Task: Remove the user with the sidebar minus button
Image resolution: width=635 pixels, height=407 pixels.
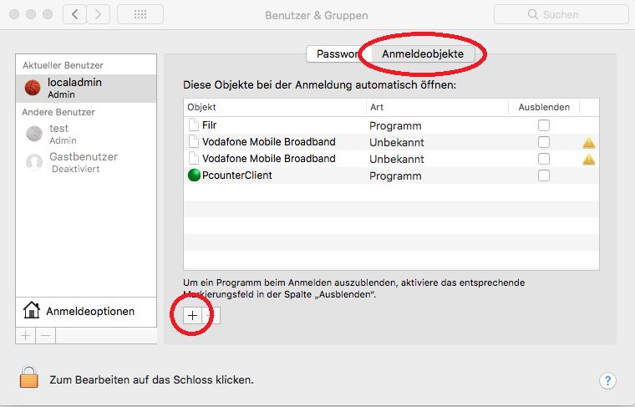Action: click(46, 335)
